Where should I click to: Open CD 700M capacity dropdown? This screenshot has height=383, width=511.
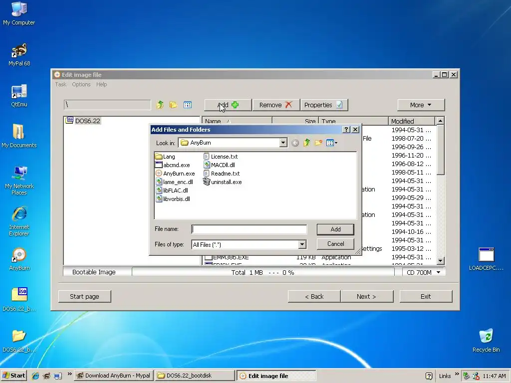coord(423,272)
